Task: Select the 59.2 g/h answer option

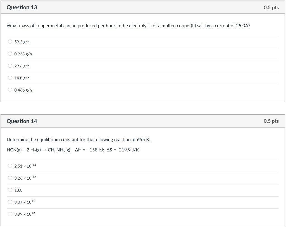Action: tap(10, 42)
